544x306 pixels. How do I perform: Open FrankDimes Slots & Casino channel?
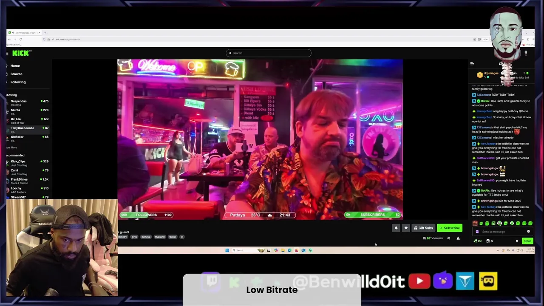(28, 181)
